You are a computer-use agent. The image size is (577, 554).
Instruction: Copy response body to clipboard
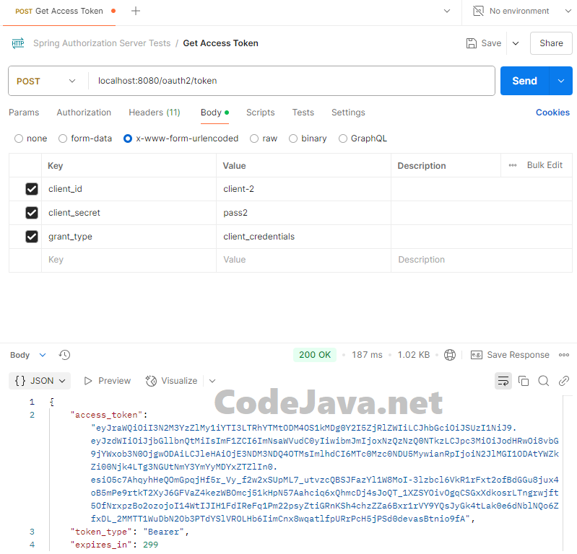(x=524, y=381)
